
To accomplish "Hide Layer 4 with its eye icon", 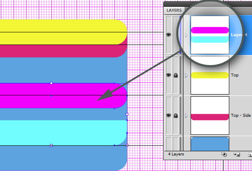I will pos(168,35).
